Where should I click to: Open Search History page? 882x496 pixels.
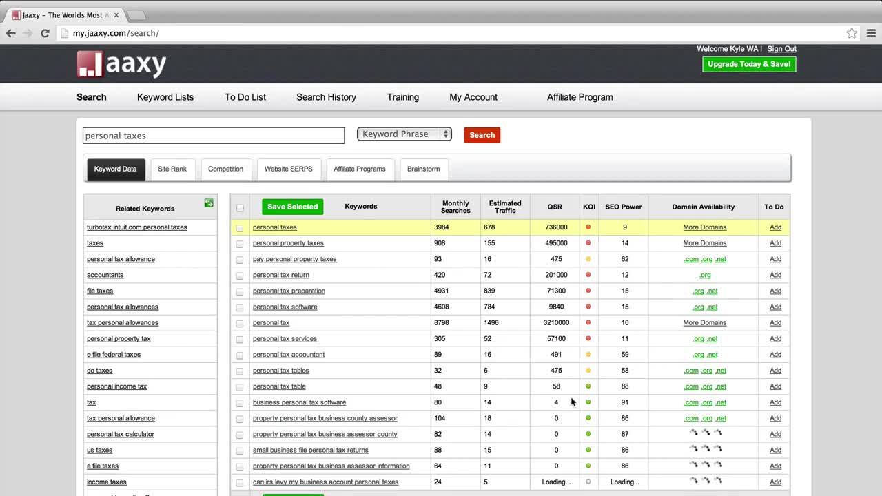point(326,97)
